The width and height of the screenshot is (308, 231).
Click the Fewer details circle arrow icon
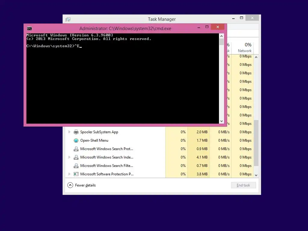tap(70, 185)
